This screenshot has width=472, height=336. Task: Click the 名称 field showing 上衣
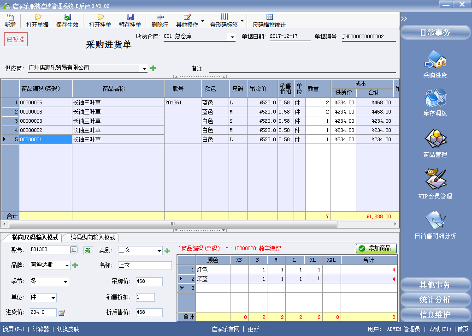pos(145,265)
